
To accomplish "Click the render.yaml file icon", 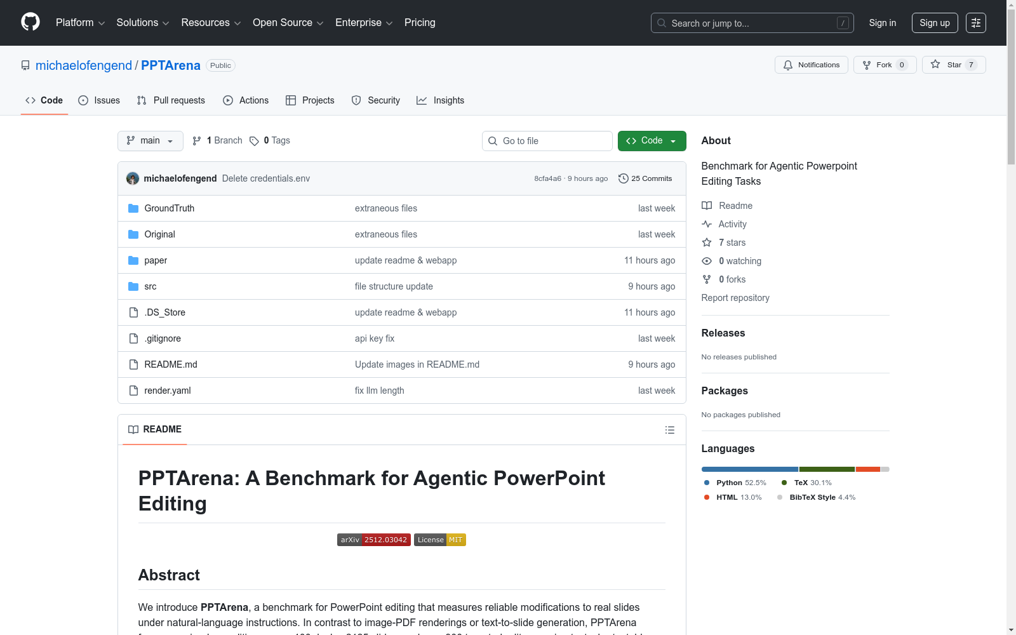I will tap(133, 391).
